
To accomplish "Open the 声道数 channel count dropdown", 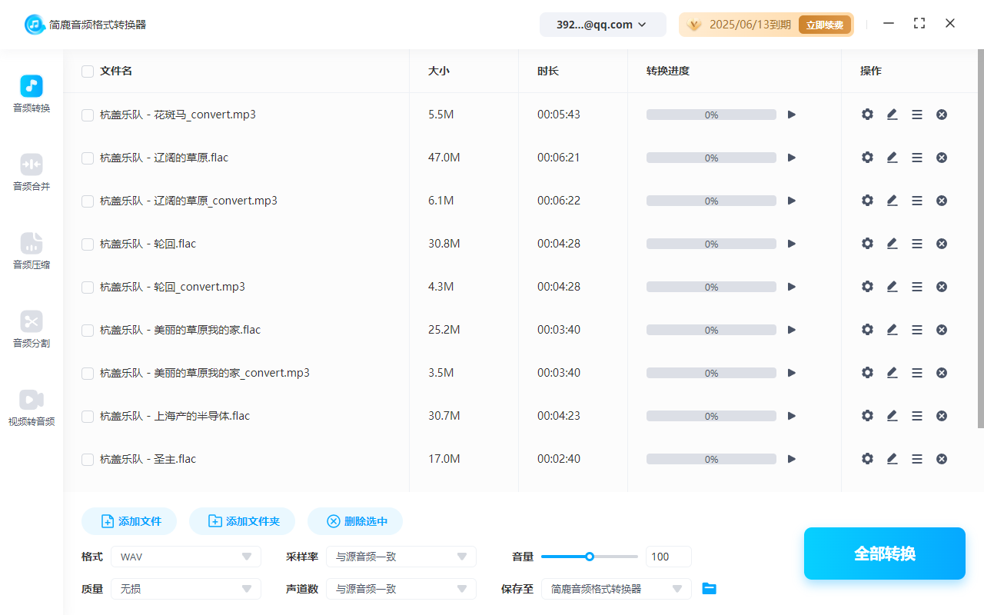I will coord(401,588).
